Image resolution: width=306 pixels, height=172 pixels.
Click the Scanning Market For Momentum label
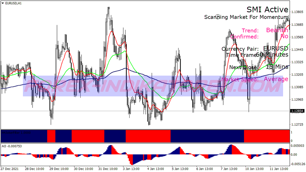click(x=246, y=17)
